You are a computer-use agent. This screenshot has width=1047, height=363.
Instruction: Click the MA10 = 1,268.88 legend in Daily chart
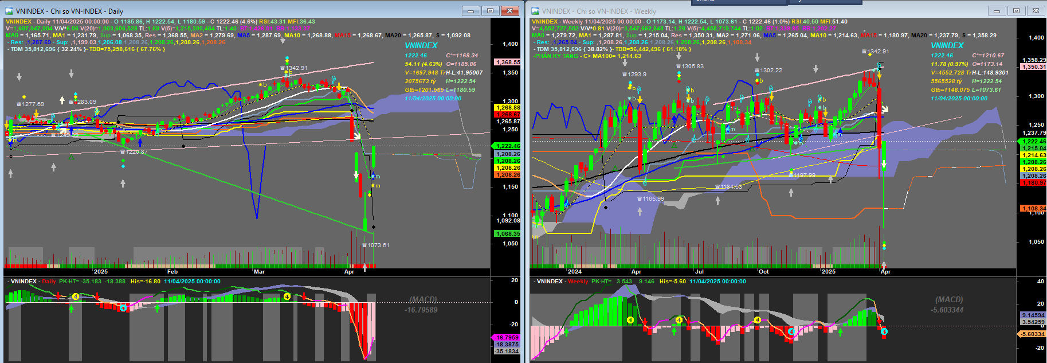click(308, 36)
